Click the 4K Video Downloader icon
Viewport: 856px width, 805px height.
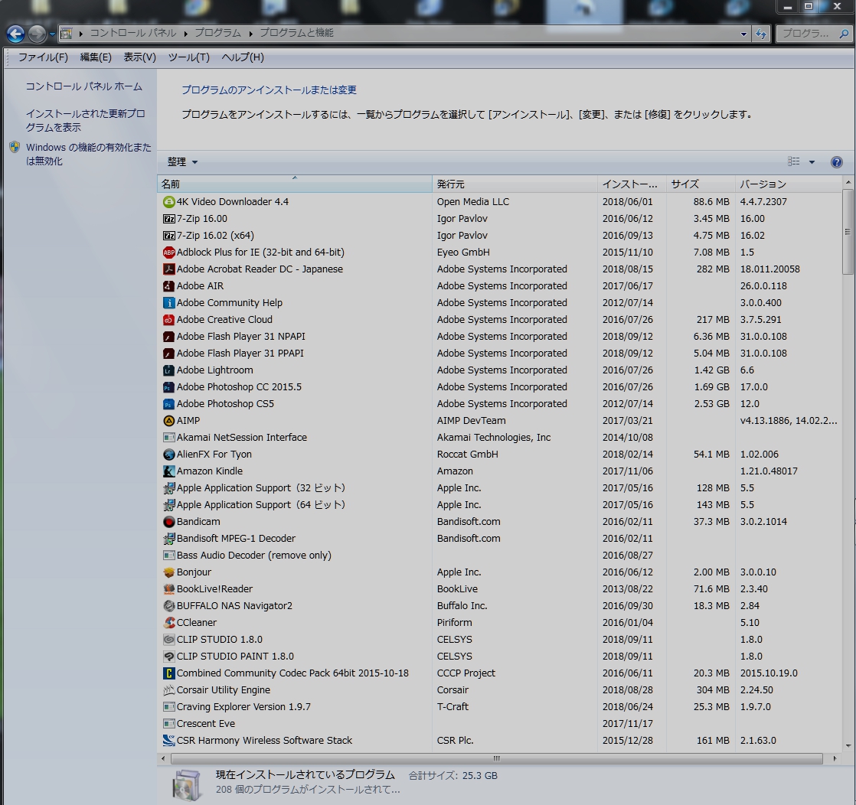pyautogui.click(x=169, y=202)
